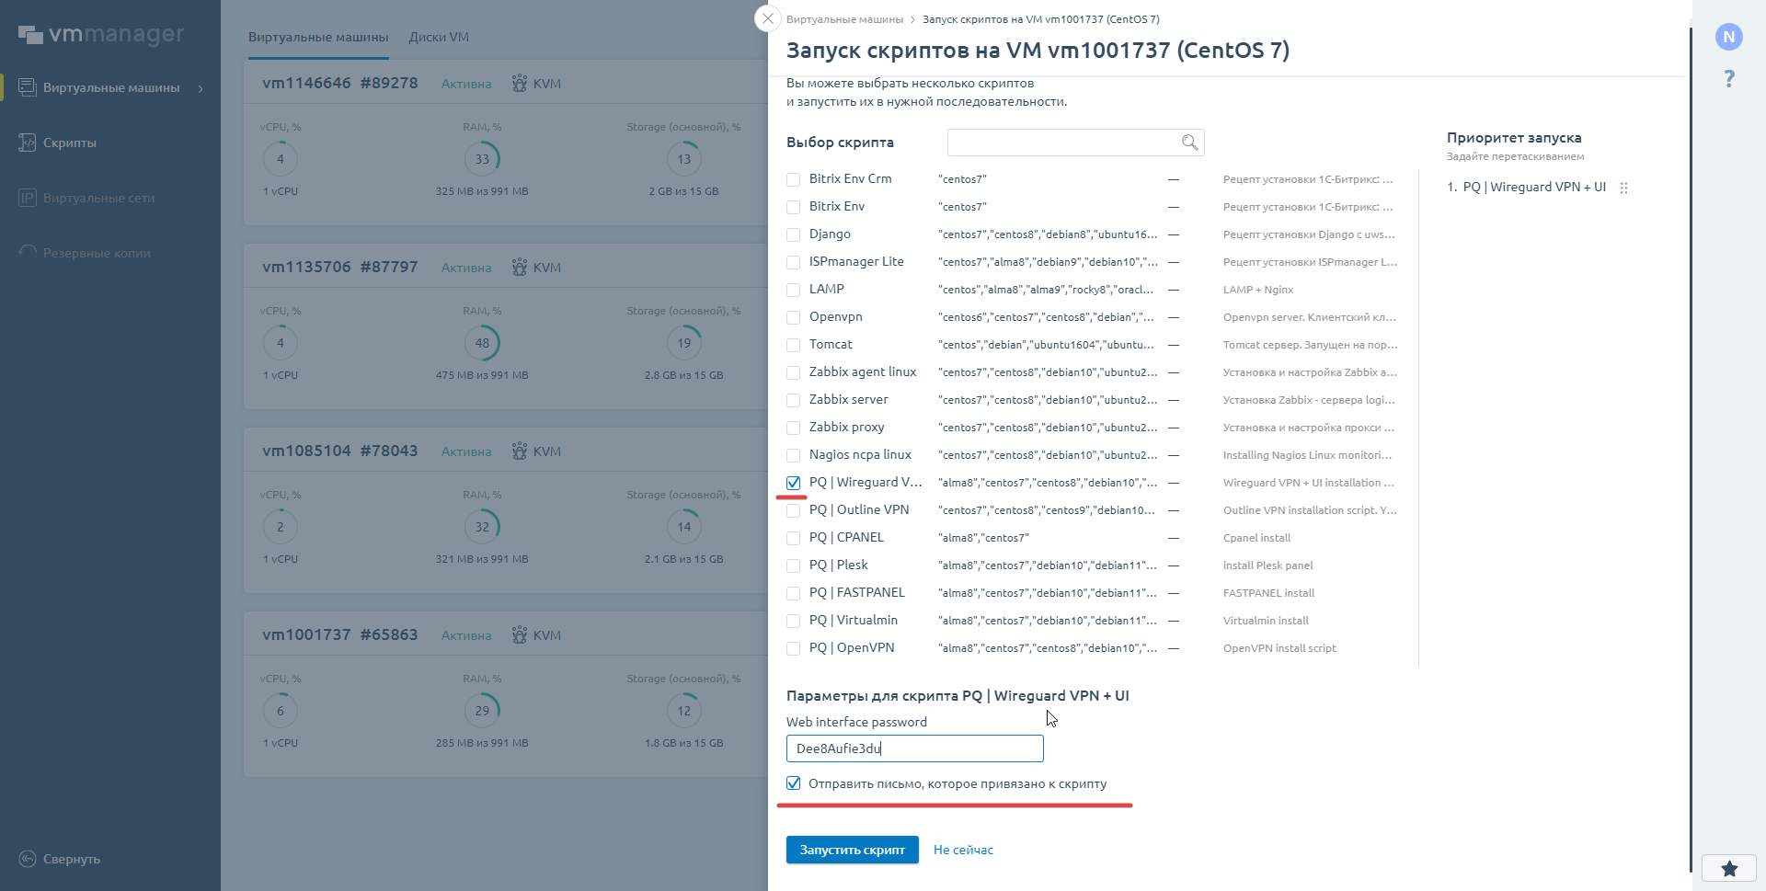Open the user avatar N icon
The image size is (1766, 891).
tap(1729, 37)
